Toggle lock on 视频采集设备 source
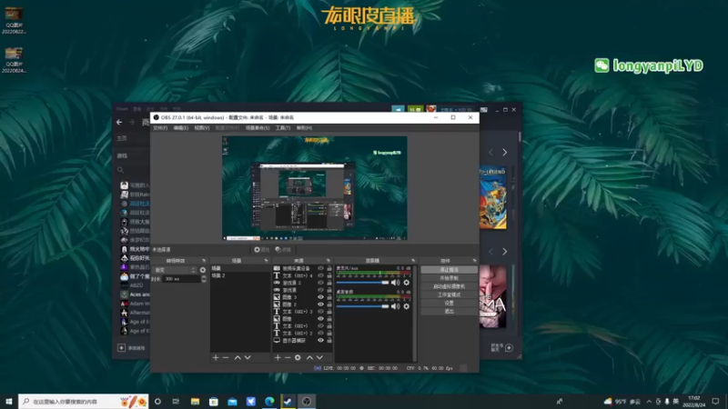Screen dimensions: 728x409 (x=329, y=268)
